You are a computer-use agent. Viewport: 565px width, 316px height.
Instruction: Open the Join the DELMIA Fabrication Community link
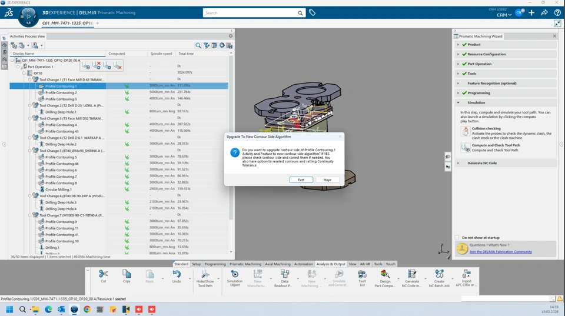click(x=500, y=252)
